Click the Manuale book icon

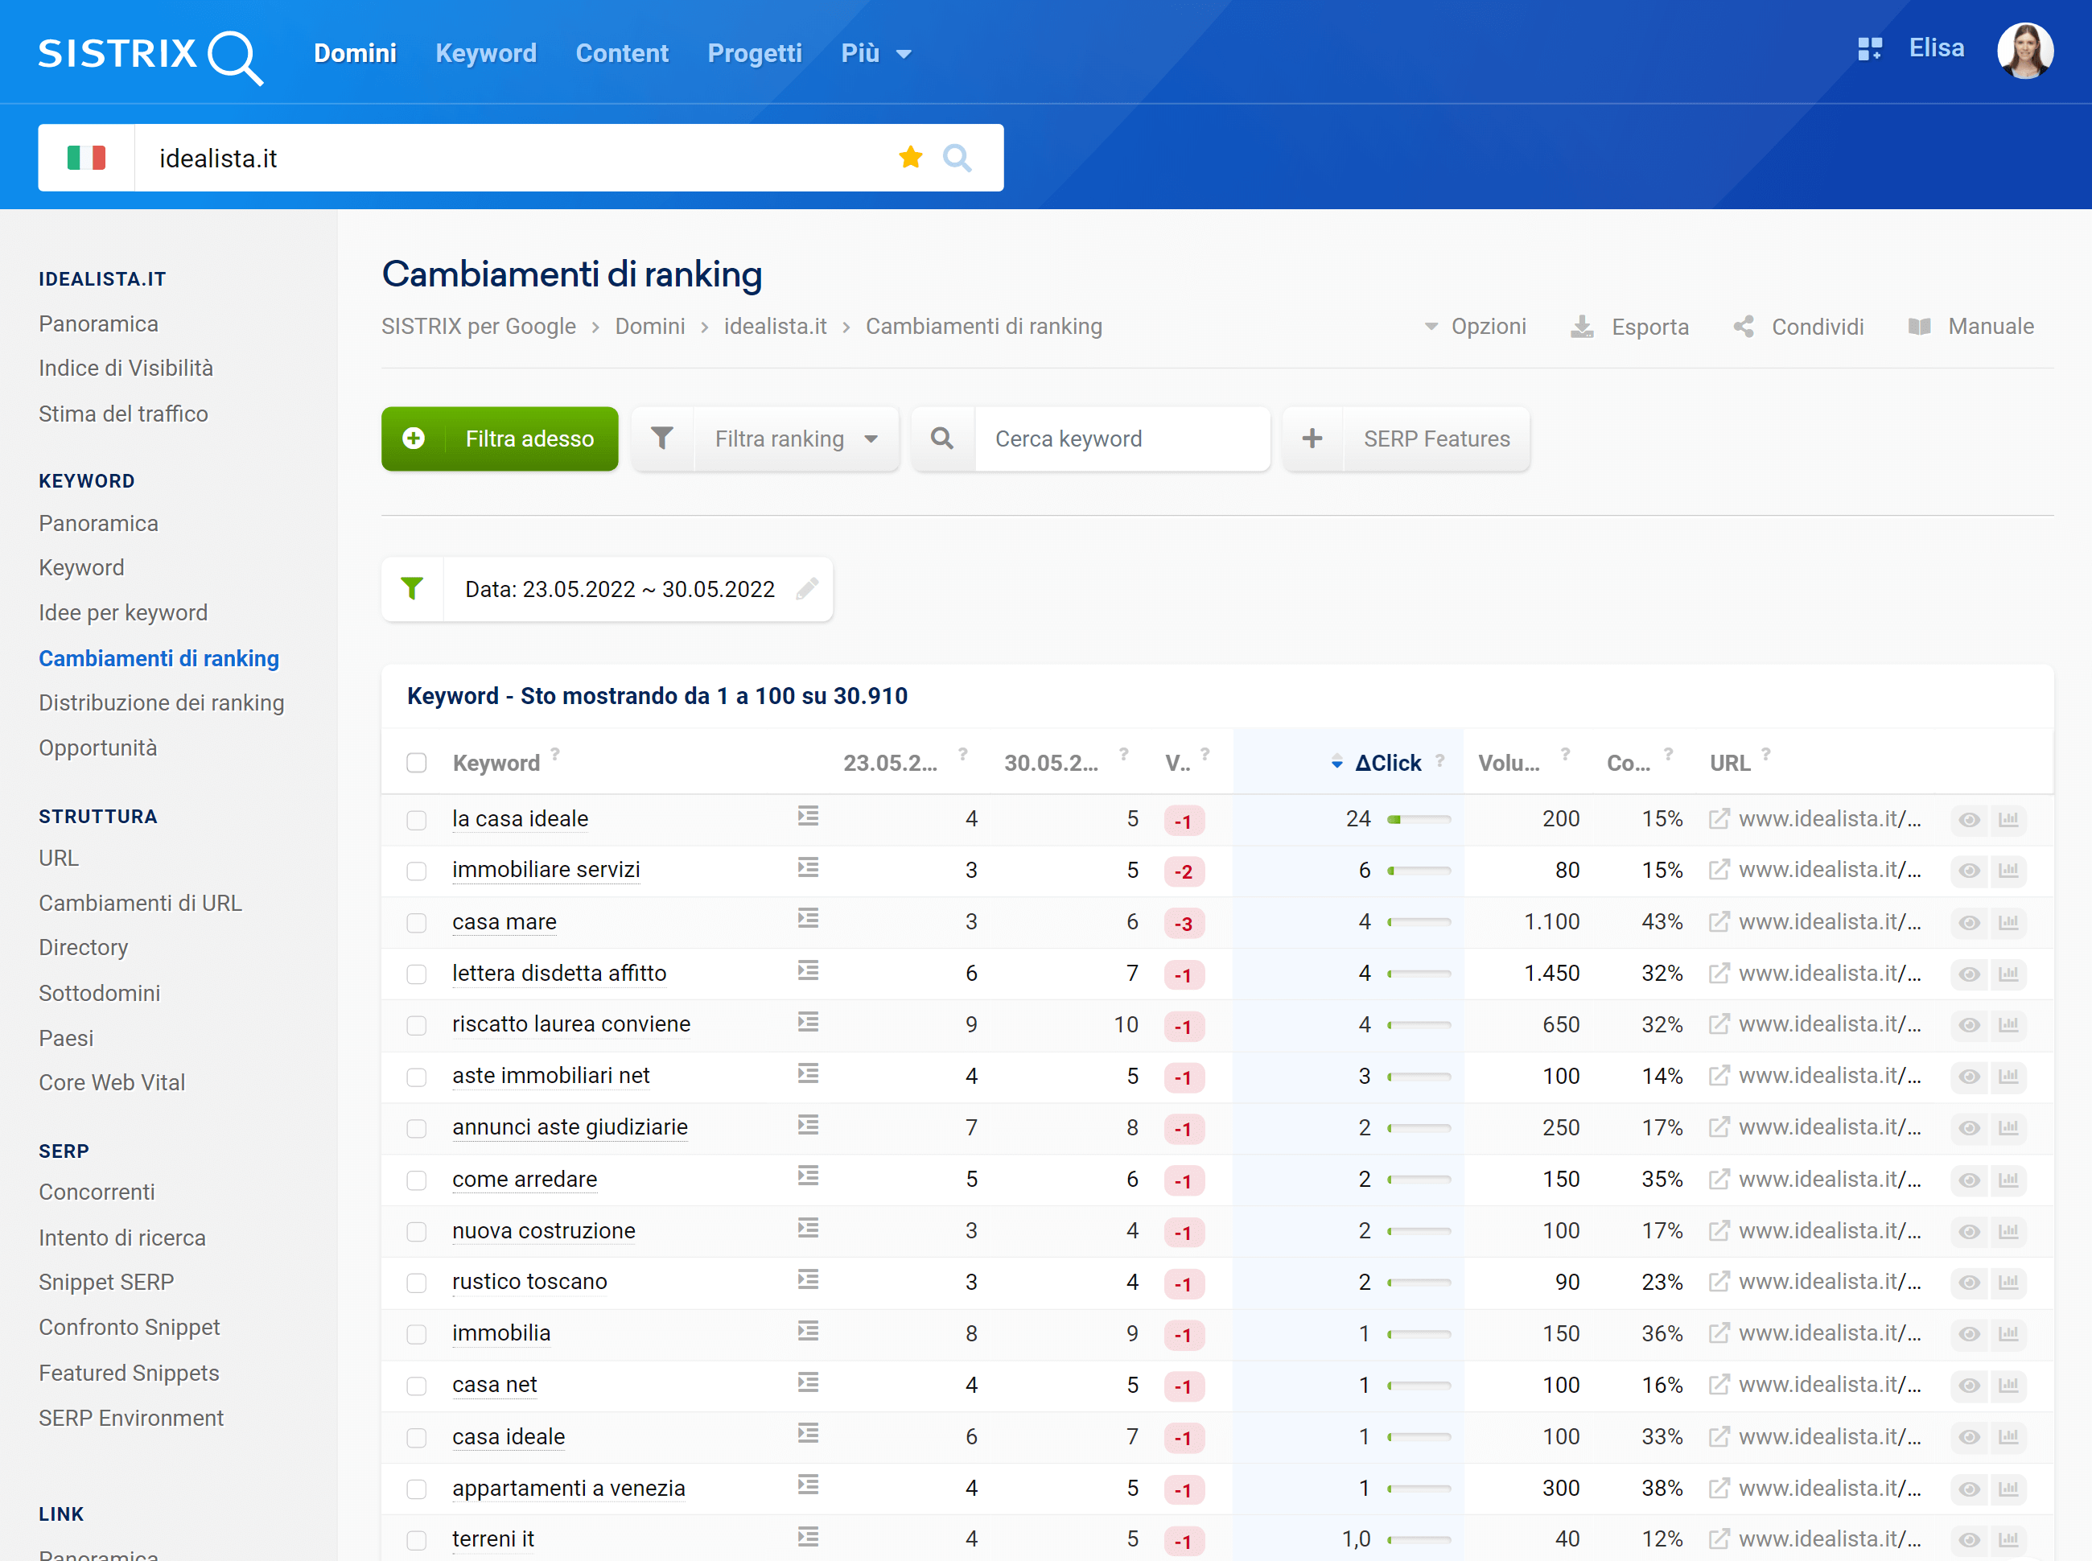pyautogui.click(x=1919, y=327)
